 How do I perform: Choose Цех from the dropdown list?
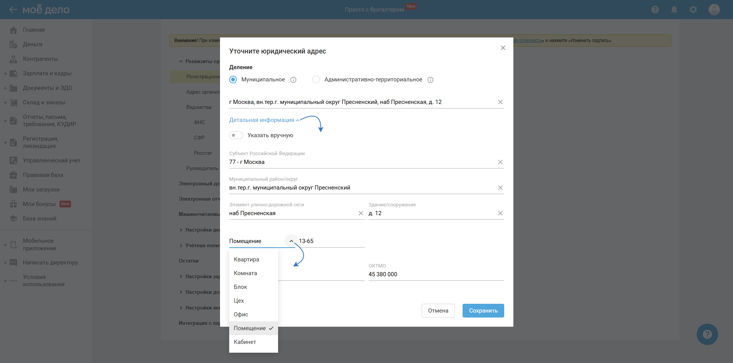pyautogui.click(x=254, y=301)
